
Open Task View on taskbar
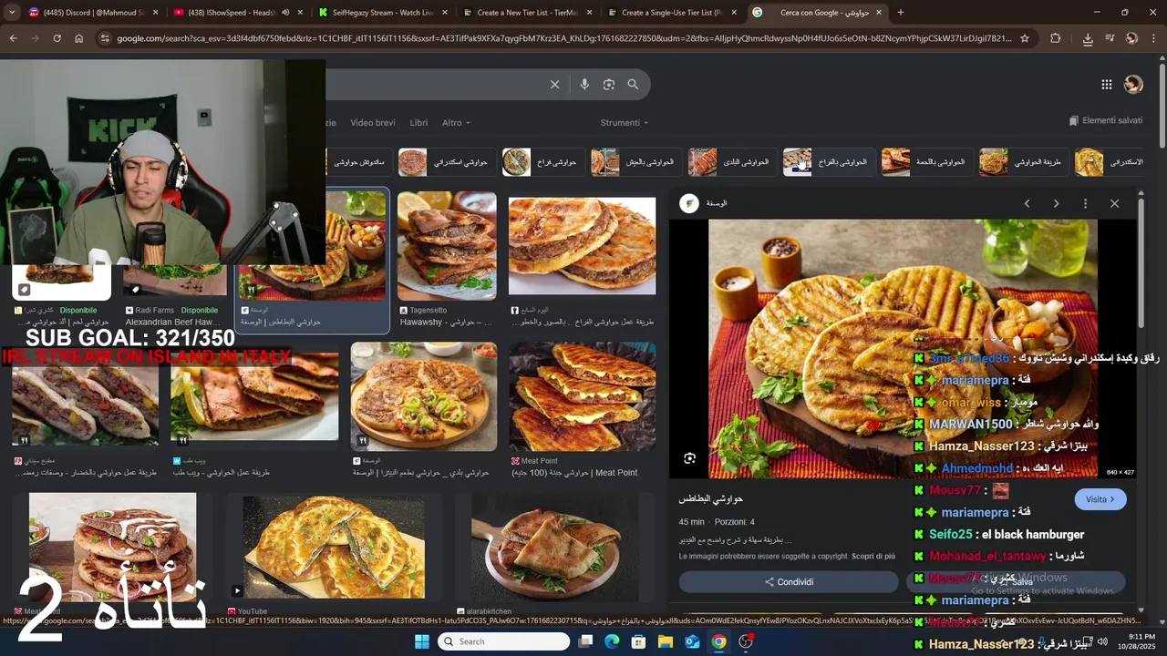[x=586, y=641]
